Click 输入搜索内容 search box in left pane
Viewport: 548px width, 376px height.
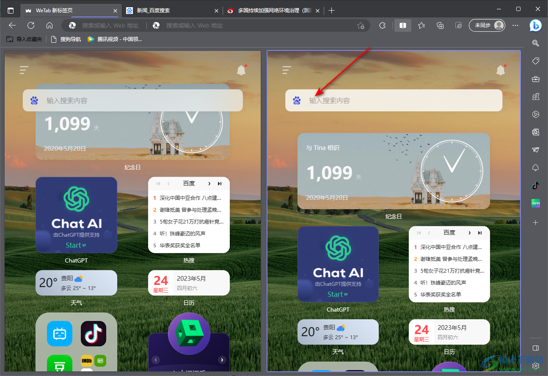pos(133,100)
